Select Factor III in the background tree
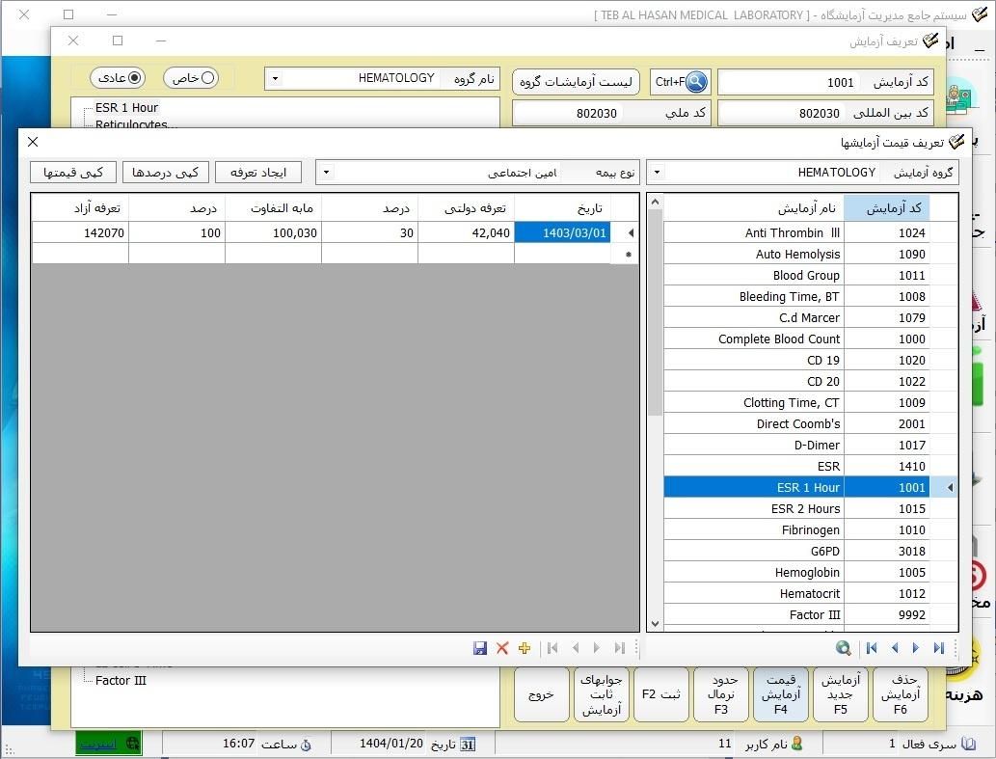Viewport: 996px width, 759px height. coord(121,680)
